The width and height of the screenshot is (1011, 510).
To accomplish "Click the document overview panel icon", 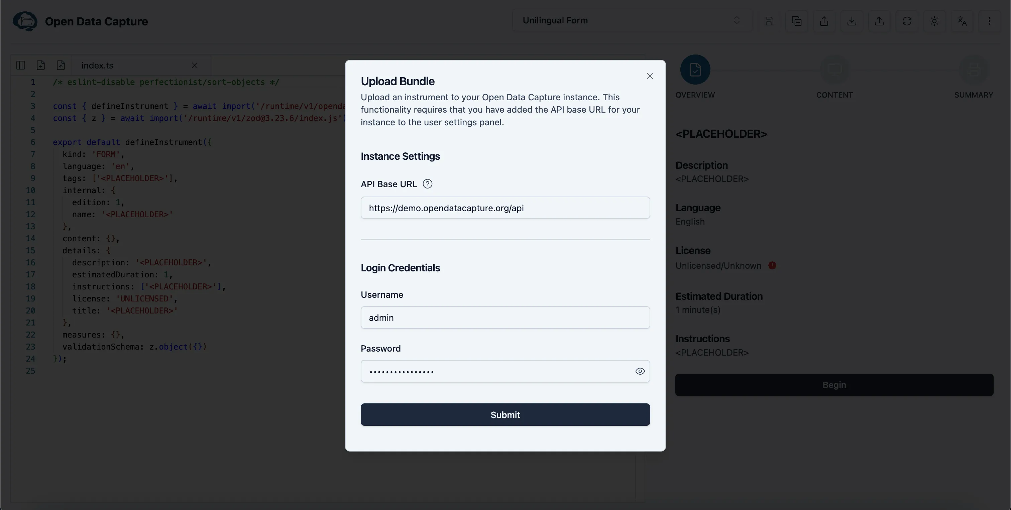I will click(695, 69).
